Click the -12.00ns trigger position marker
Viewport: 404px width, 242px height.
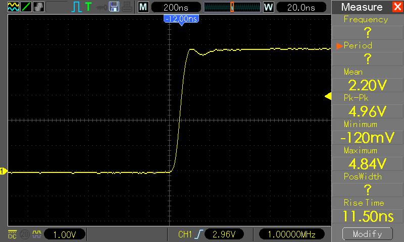click(181, 20)
